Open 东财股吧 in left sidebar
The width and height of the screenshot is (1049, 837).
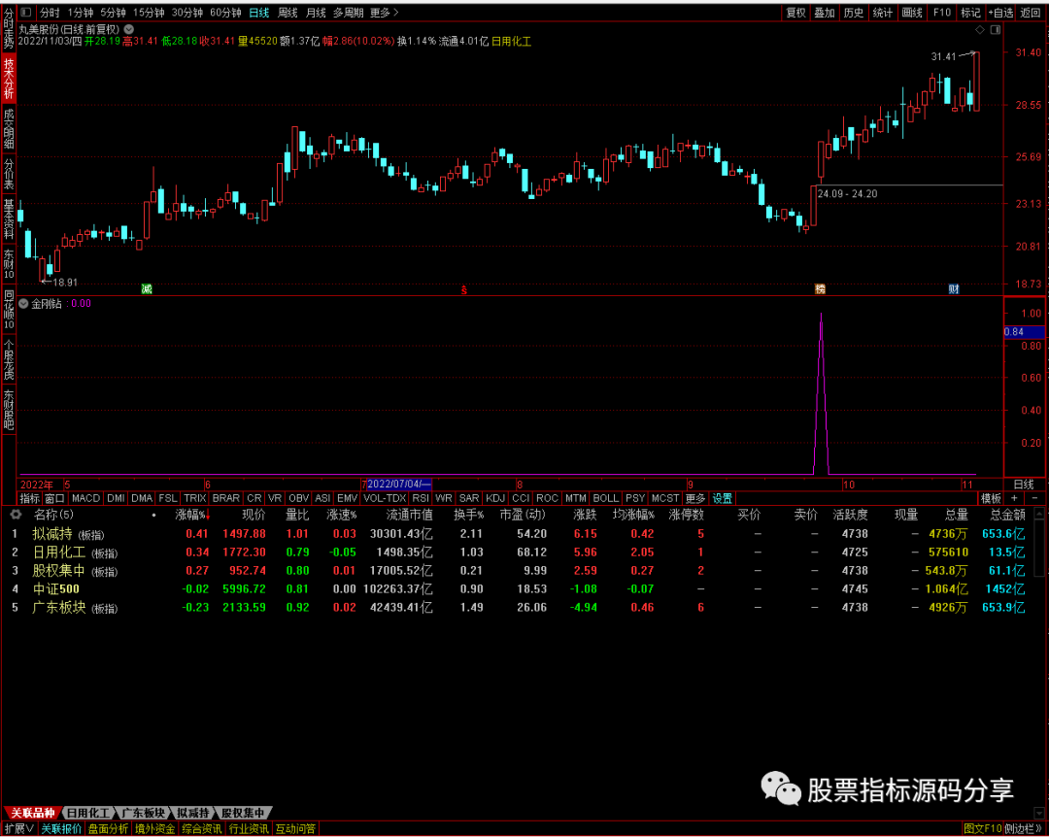[9, 410]
